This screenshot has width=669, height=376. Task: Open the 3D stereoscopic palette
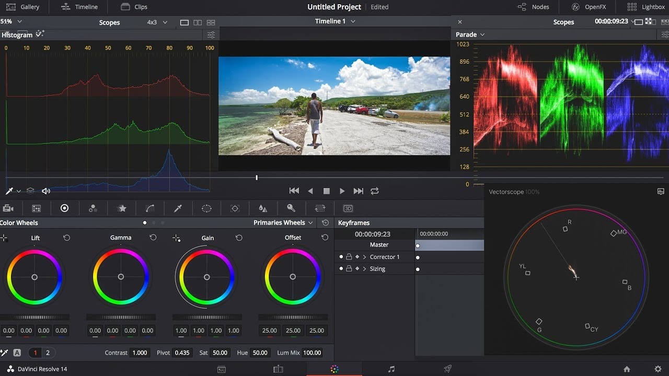point(348,208)
